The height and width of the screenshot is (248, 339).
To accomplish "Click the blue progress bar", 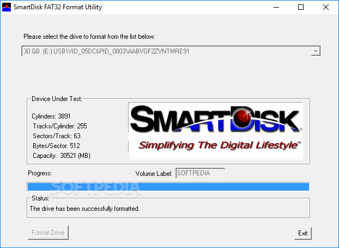I will [x=168, y=187].
